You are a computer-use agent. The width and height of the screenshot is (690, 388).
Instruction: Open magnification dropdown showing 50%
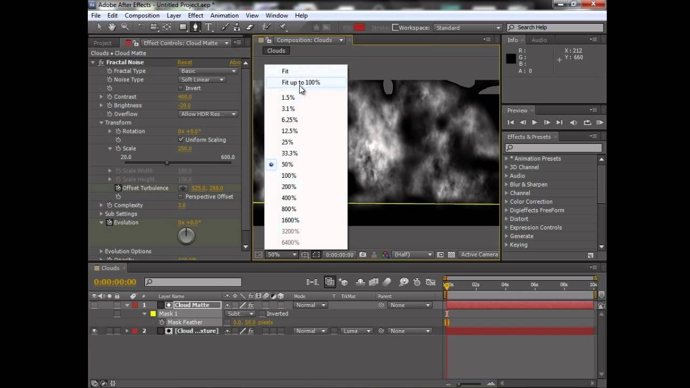[282, 255]
